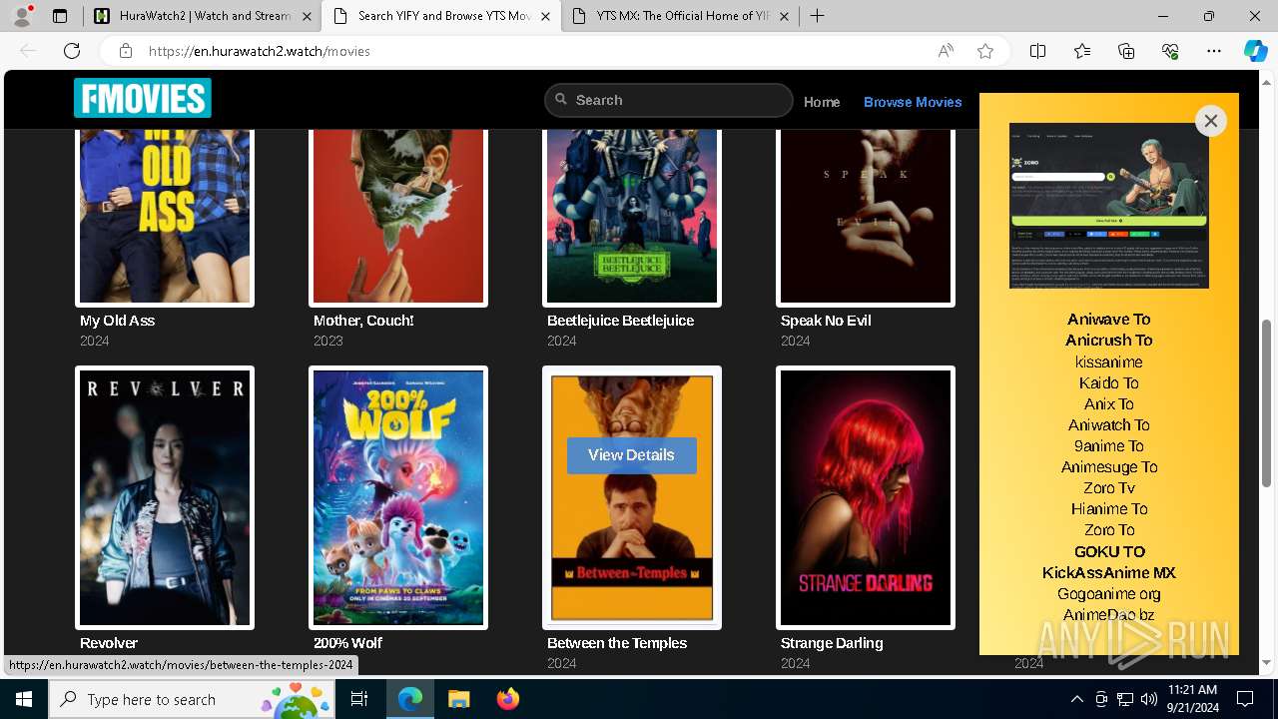Viewport: 1278px width, 719px height.
Task: Close the yellow anime ad panel
Action: [1210, 121]
